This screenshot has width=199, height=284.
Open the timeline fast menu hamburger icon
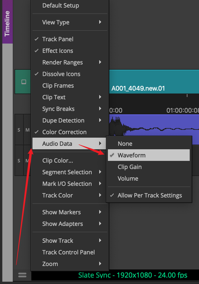pyautogui.click(x=22, y=275)
